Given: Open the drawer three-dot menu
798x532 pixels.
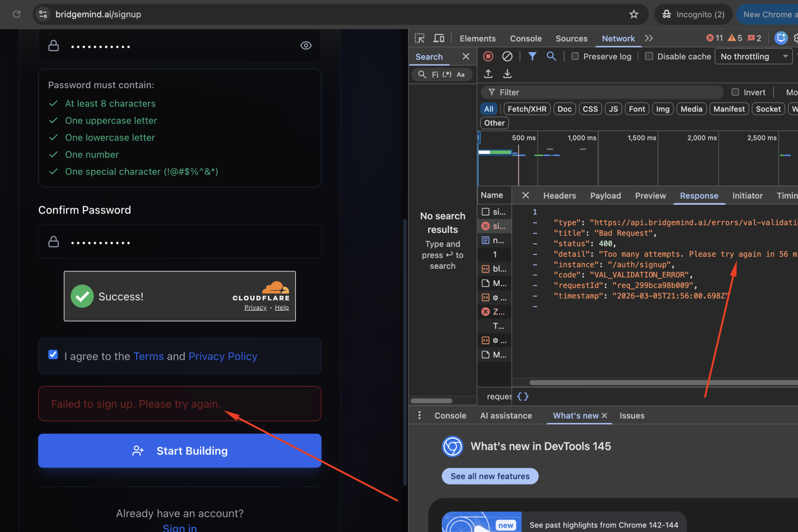Looking at the screenshot, I should pos(419,415).
